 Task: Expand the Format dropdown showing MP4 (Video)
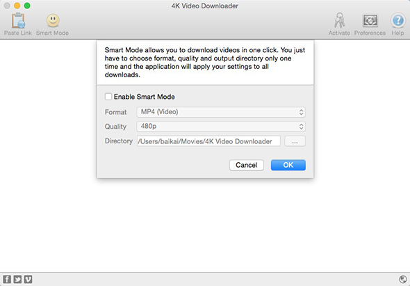pyautogui.click(x=221, y=112)
